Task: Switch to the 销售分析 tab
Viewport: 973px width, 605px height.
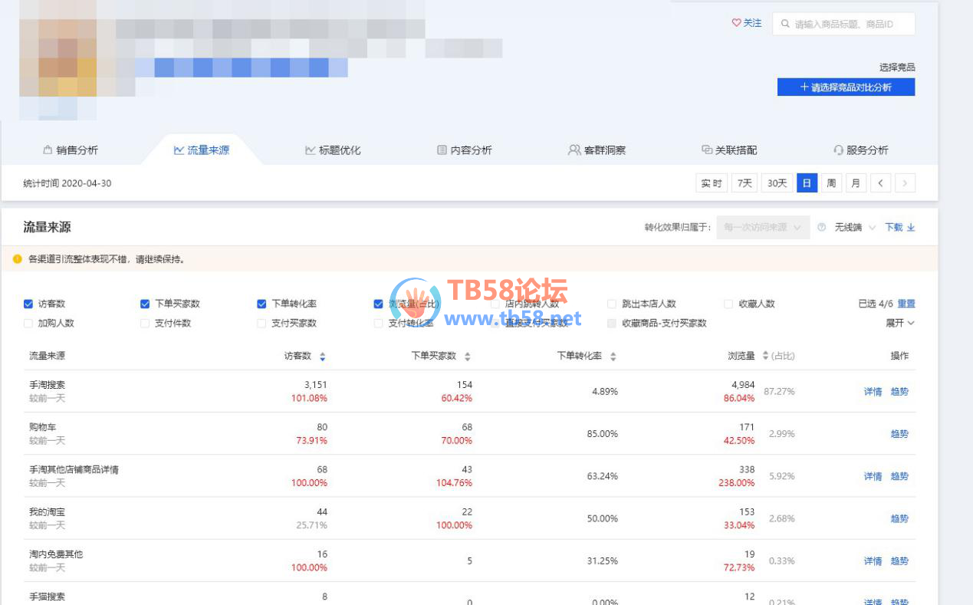Action: pyautogui.click(x=70, y=150)
